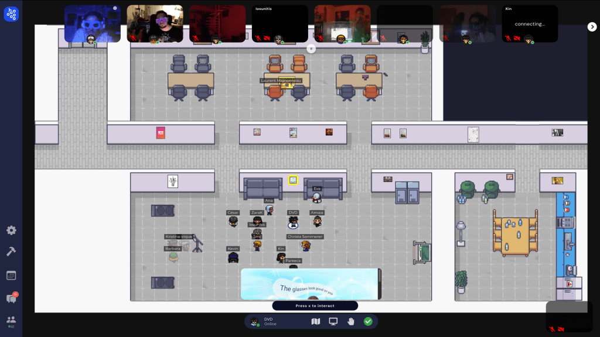This screenshot has width=600, height=337.
Task: Select the losunitis video tile
Action: (280, 23)
